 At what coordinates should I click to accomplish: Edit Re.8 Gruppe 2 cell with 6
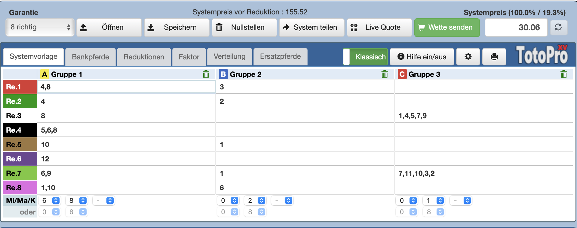(x=305, y=187)
